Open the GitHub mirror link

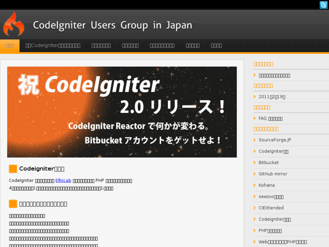click(273, 174)
